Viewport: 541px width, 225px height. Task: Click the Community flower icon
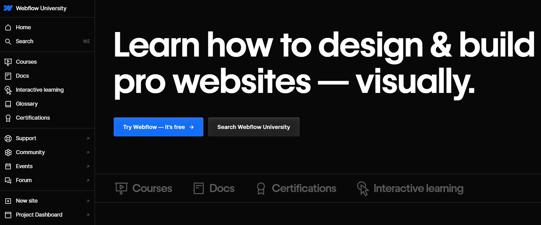[8, 152]
